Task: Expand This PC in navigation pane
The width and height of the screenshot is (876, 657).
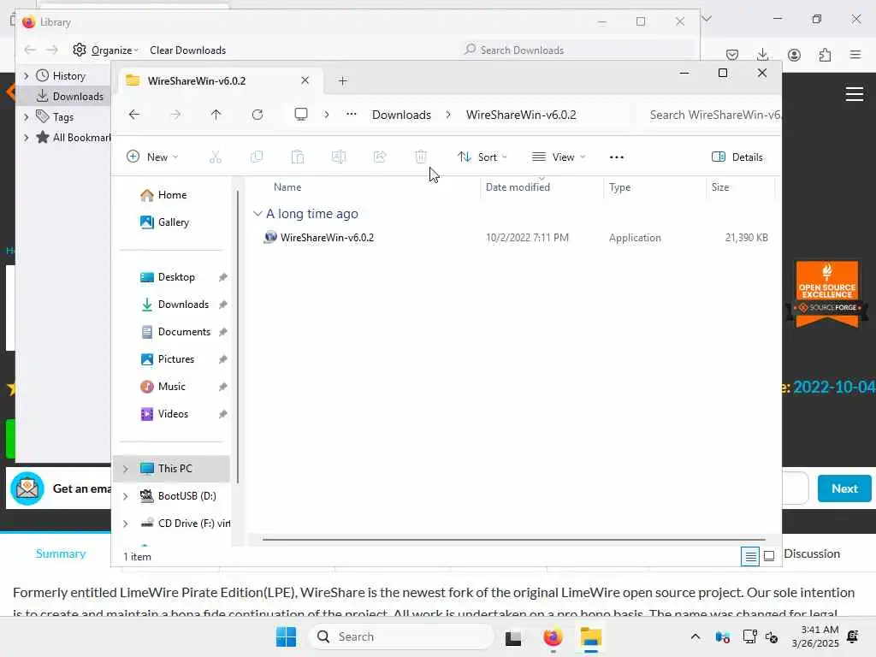Action: [x=126, y=469]
